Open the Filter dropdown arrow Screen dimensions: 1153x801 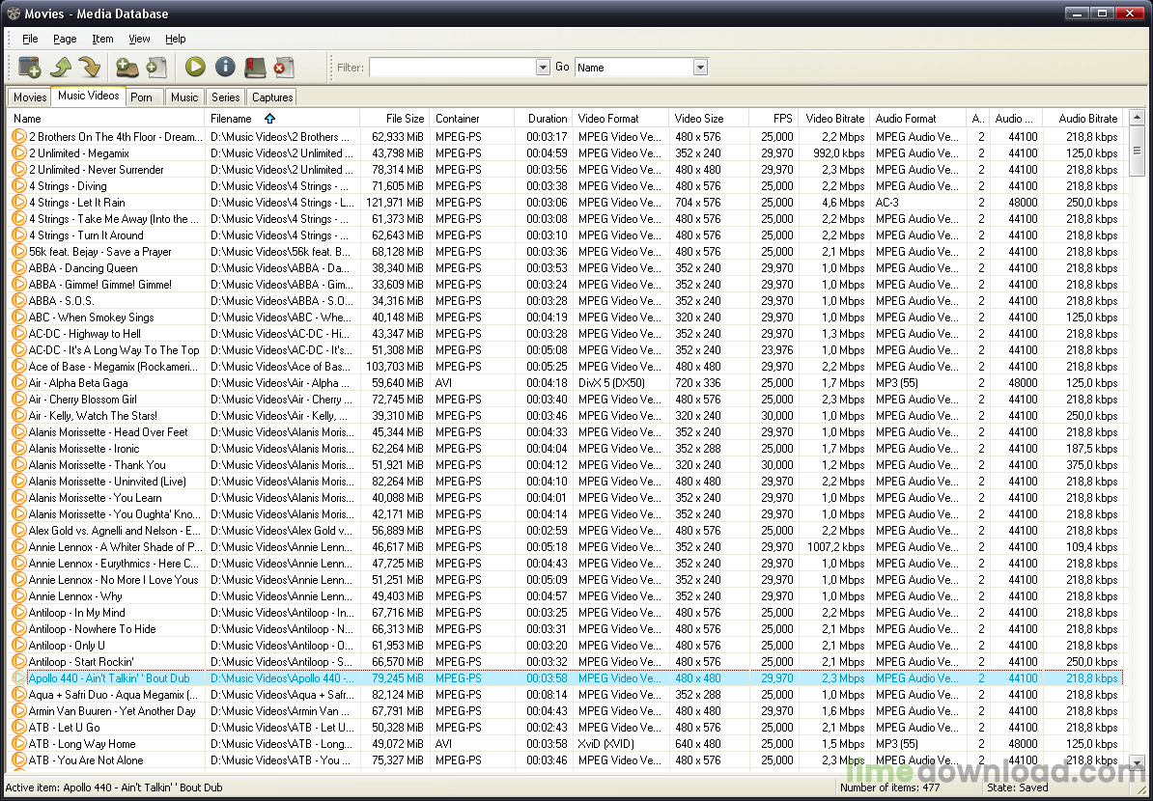click(543, 68)
